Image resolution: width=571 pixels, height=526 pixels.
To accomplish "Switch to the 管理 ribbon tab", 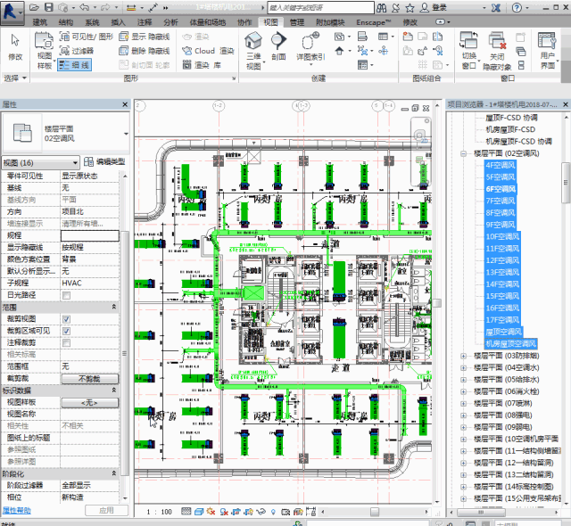I will pos(296,21).
